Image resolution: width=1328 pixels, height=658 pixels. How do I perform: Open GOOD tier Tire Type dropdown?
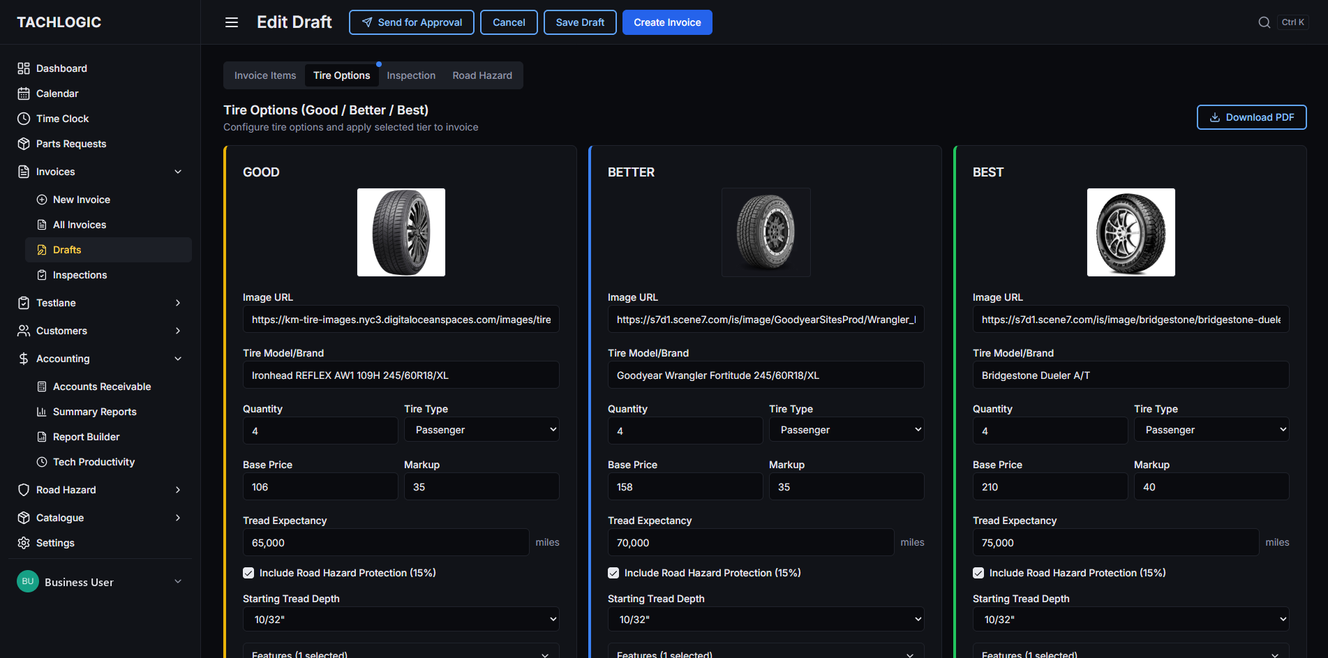click(x=482, y=430)
